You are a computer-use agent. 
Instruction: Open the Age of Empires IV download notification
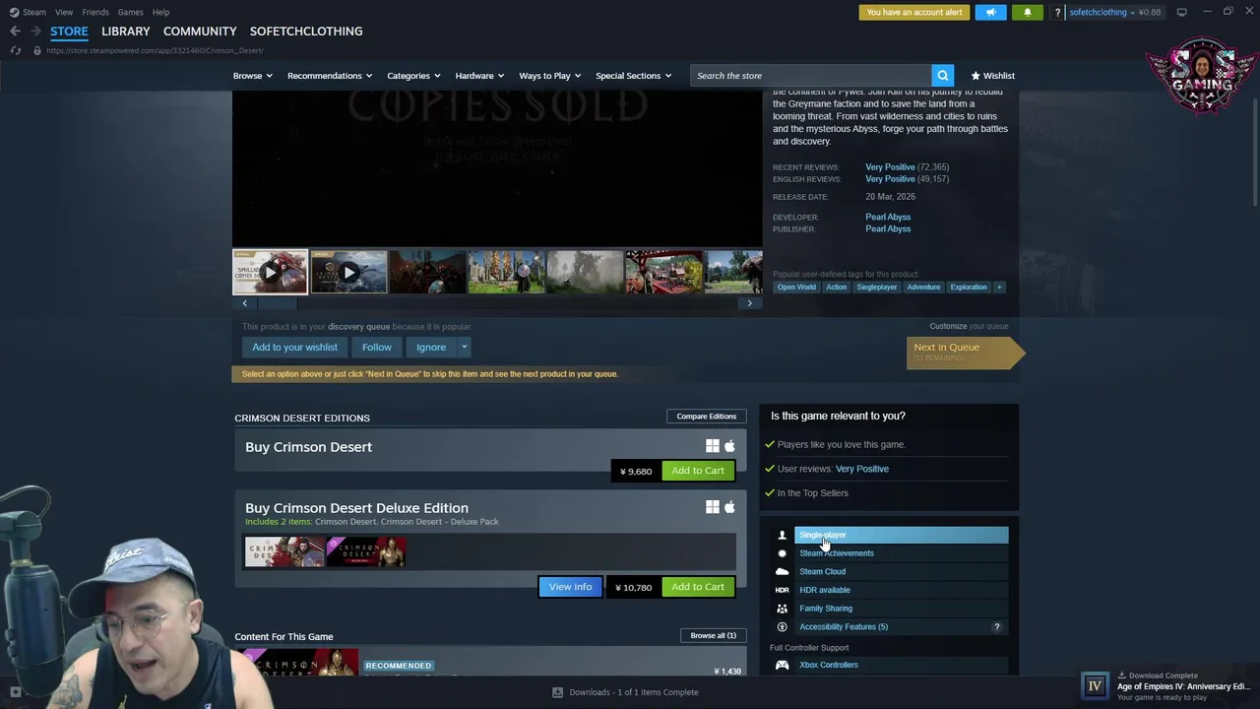(1167, 686)
